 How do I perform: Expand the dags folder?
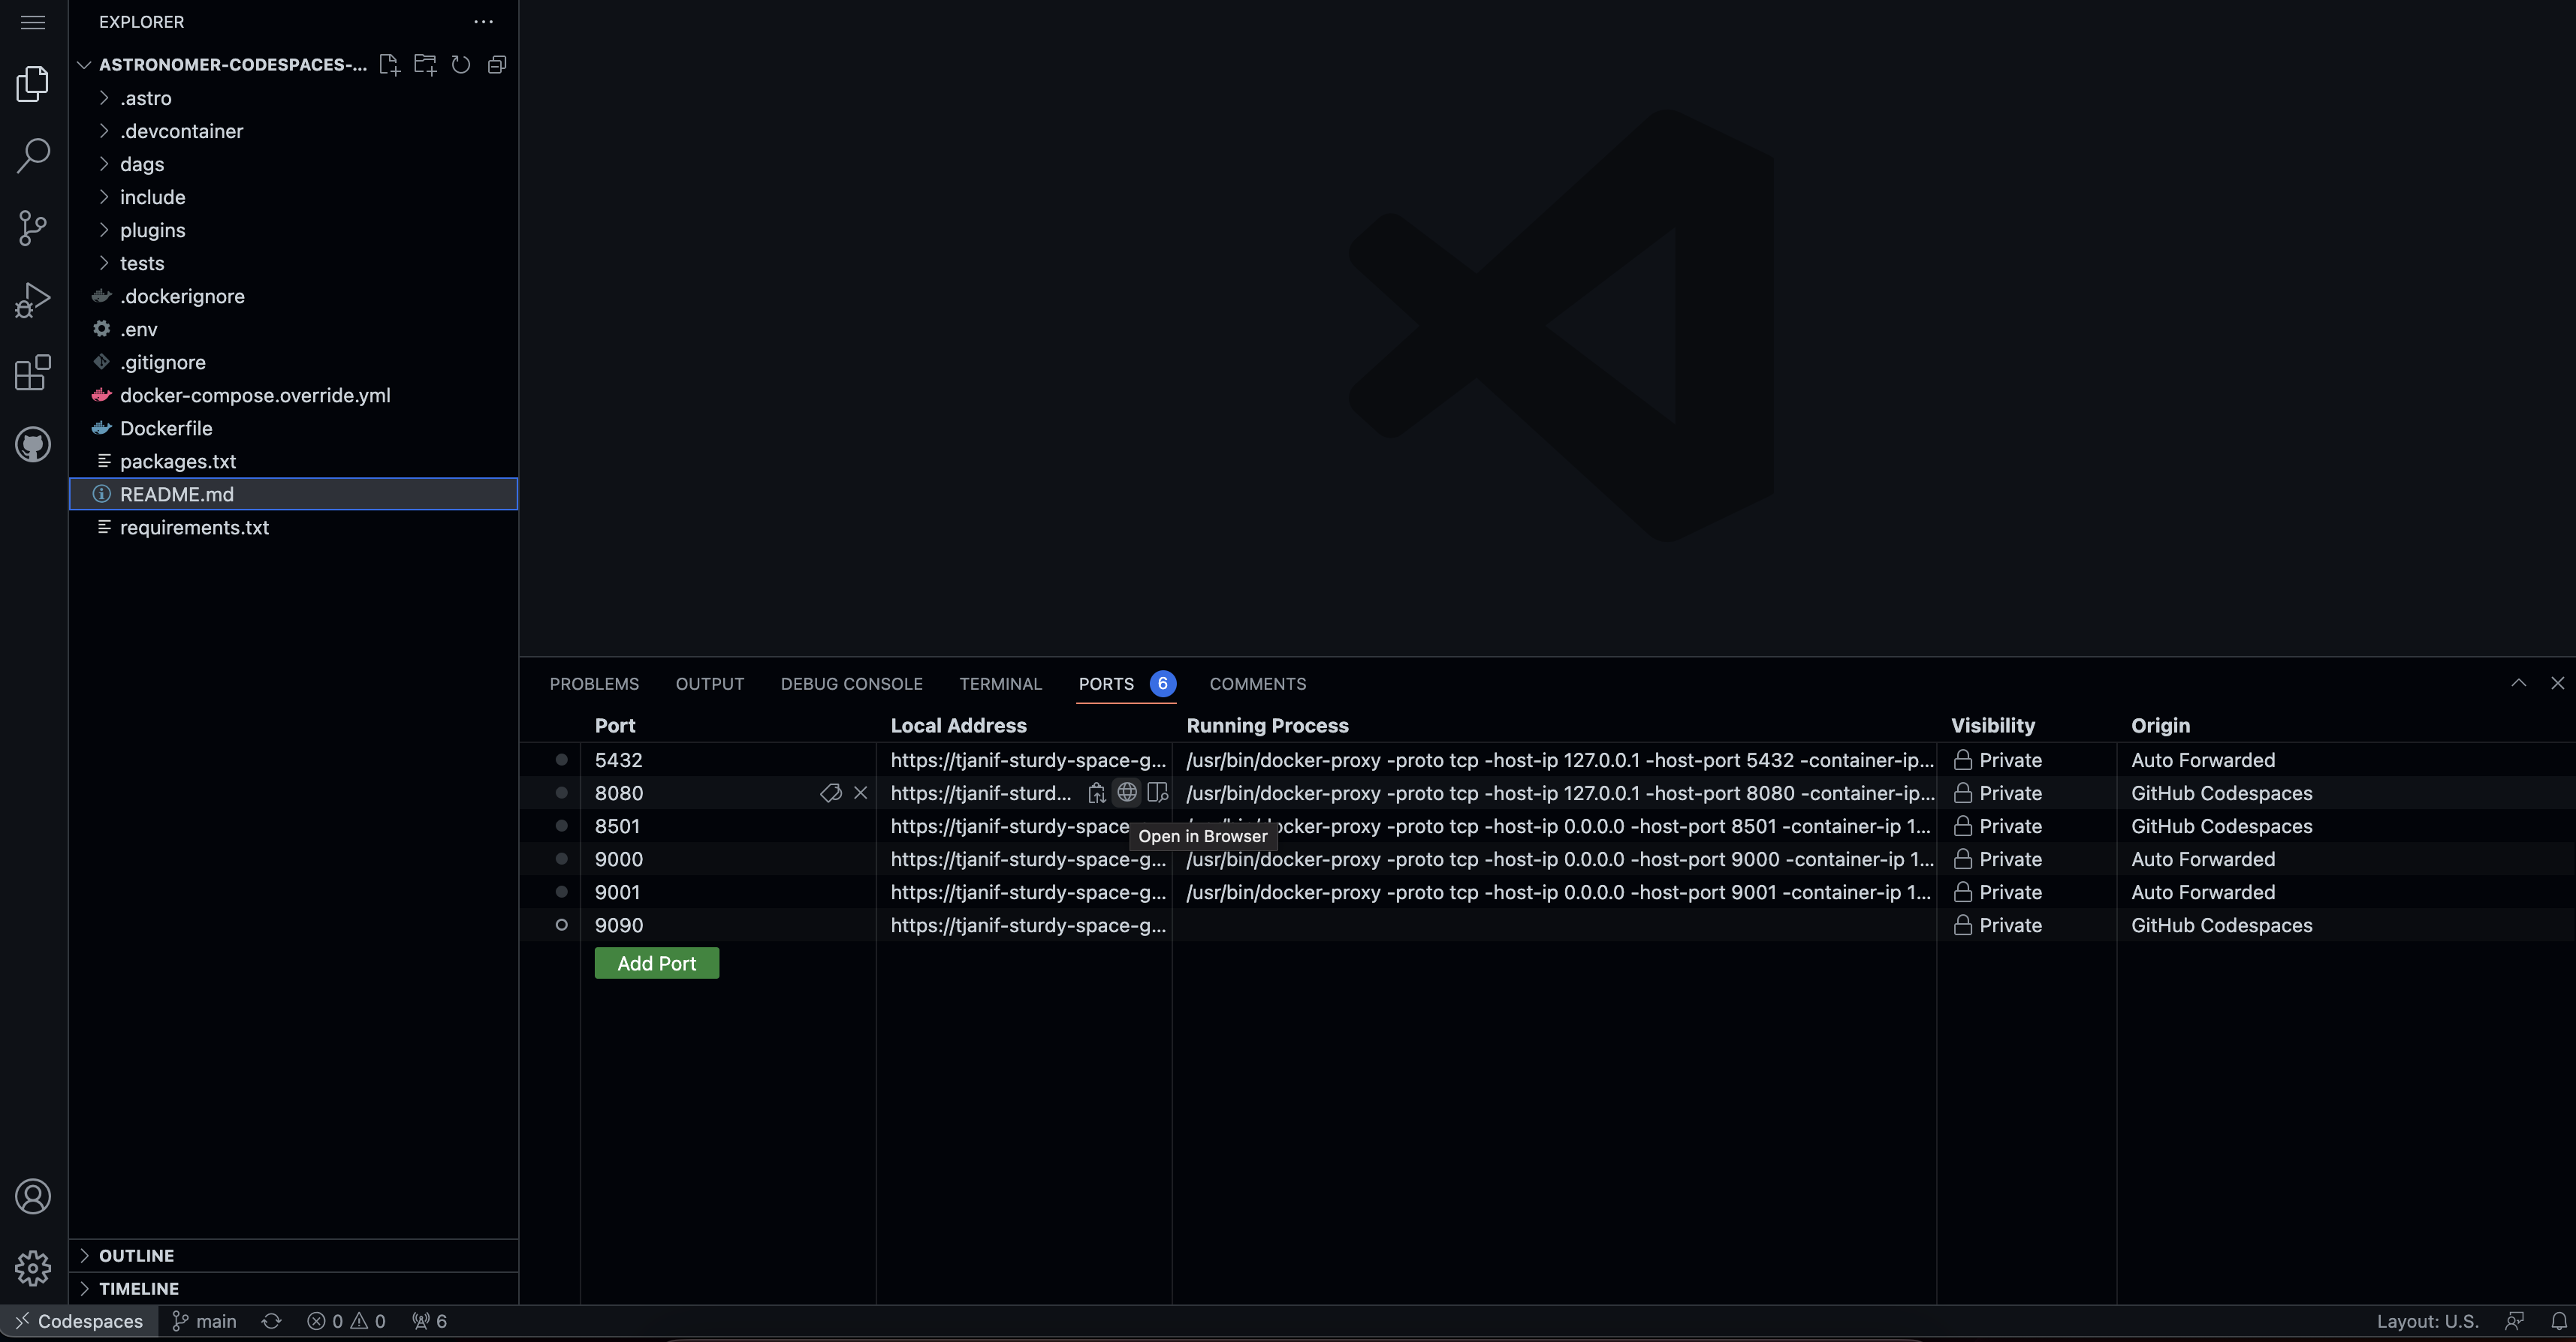coord(142,164)
